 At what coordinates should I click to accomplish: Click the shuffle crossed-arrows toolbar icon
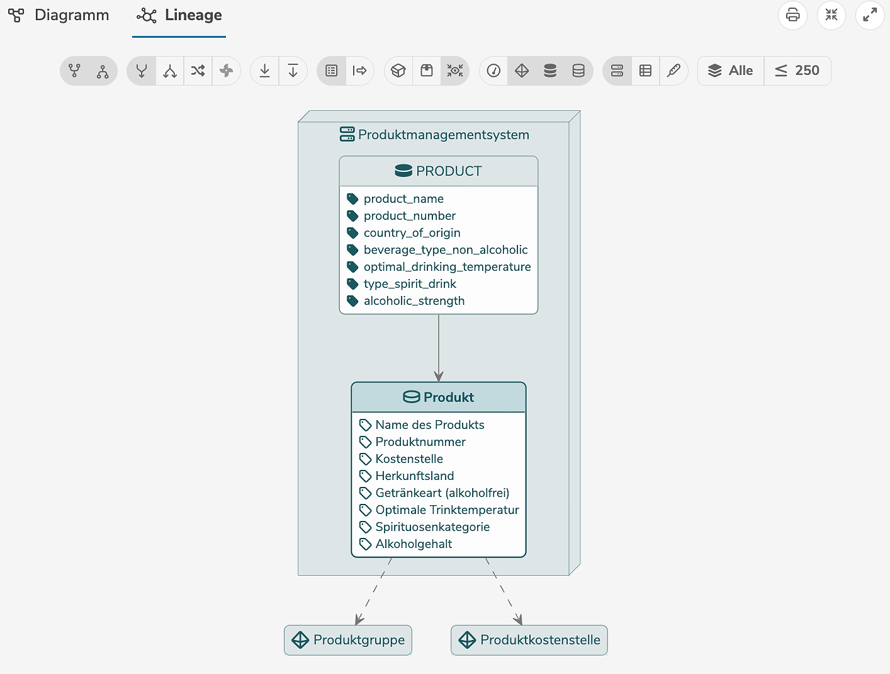point(198,71)
